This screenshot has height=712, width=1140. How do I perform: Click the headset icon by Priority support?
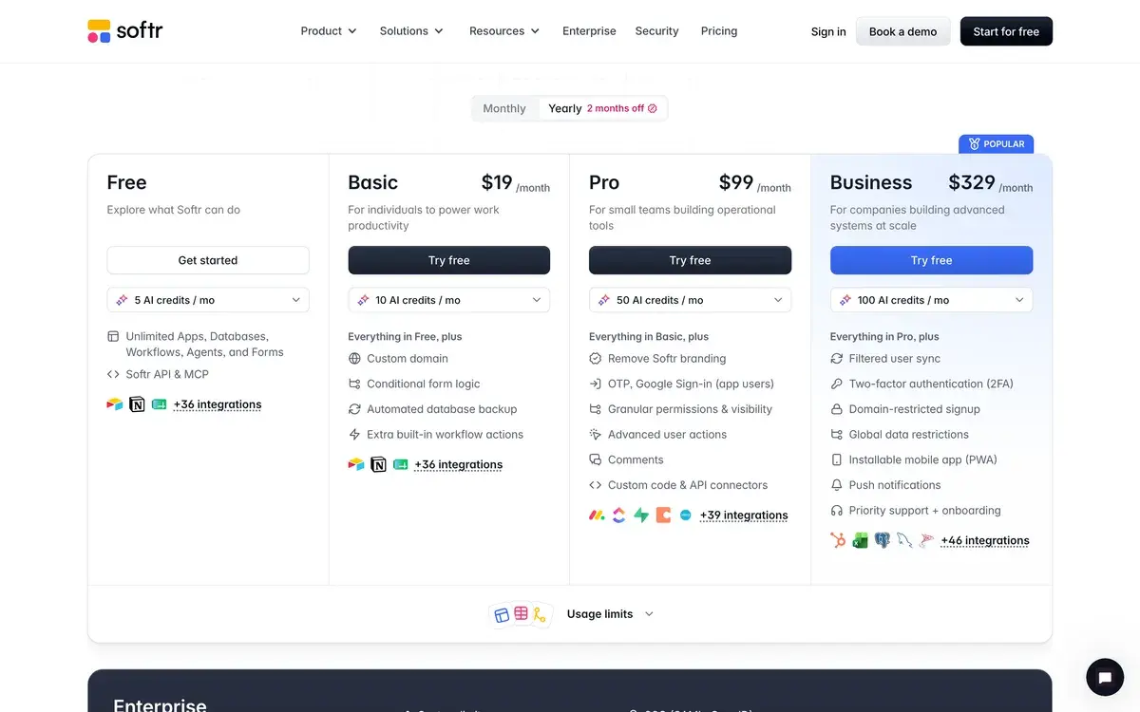tap(837, 511)
